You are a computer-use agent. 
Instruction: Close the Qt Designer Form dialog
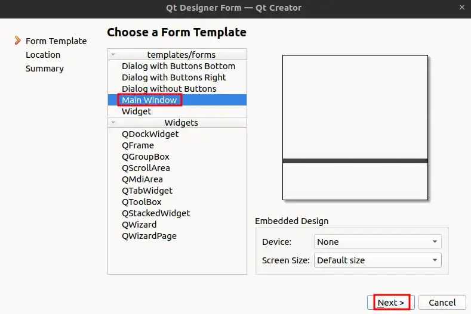coord(462,7)
